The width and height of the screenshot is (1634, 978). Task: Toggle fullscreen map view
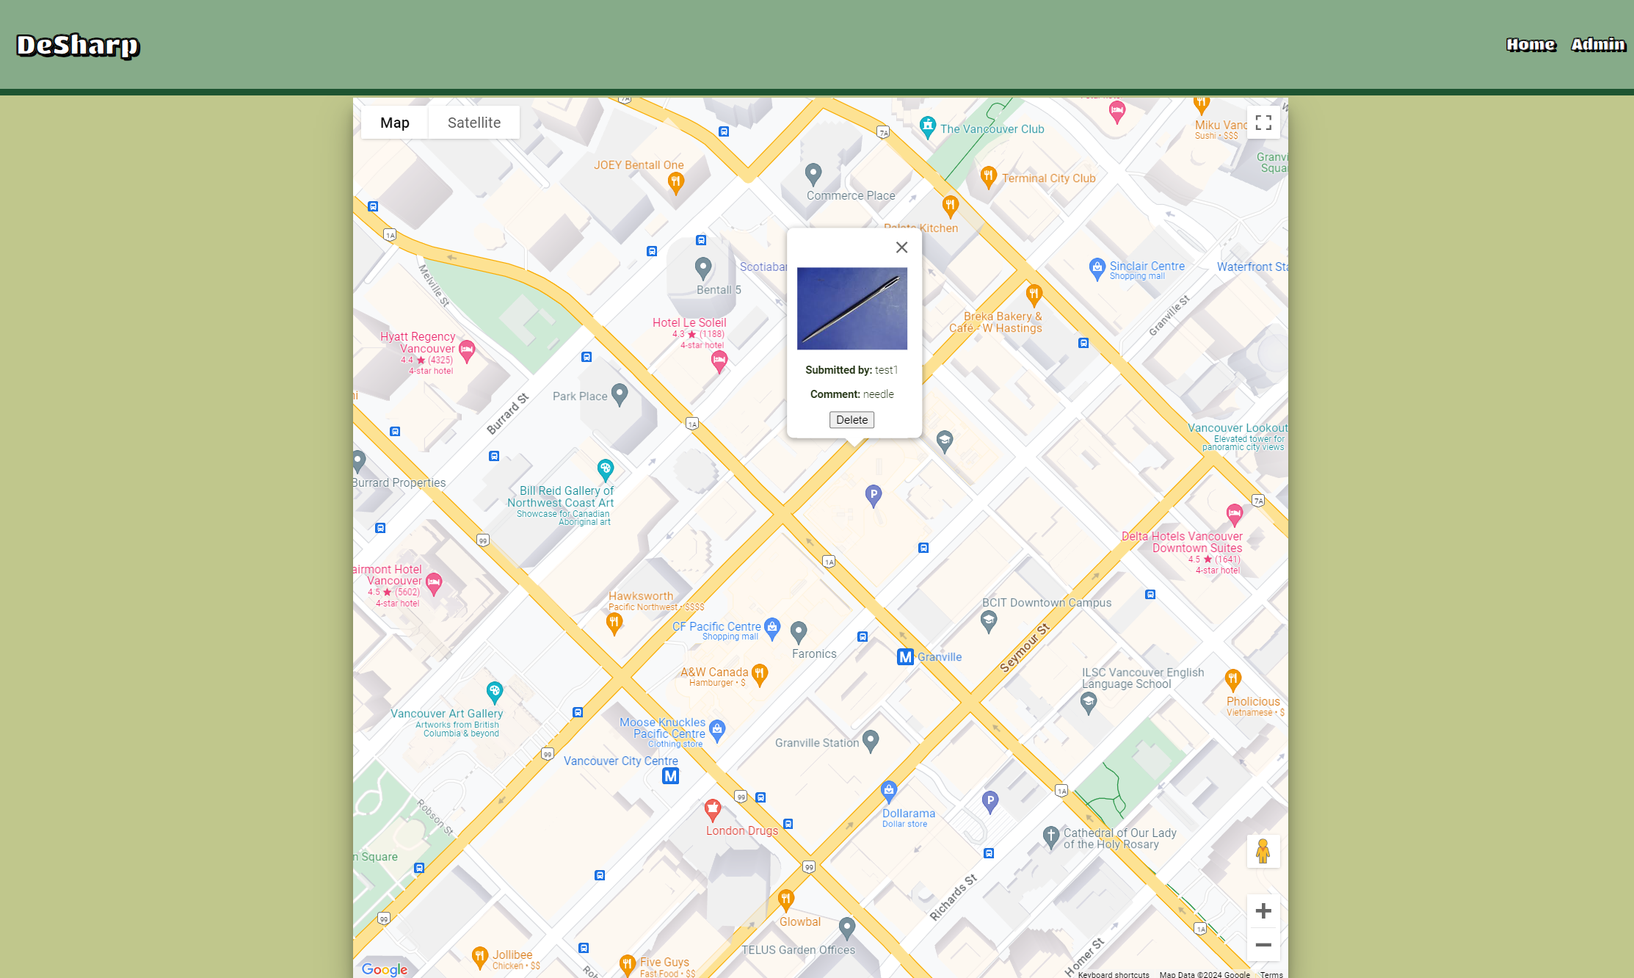click(x=1263, y=123)
